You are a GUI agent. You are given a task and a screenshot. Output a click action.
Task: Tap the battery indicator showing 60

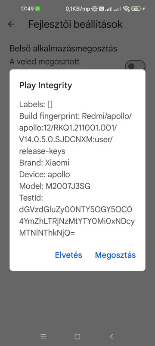pos(136,9)
